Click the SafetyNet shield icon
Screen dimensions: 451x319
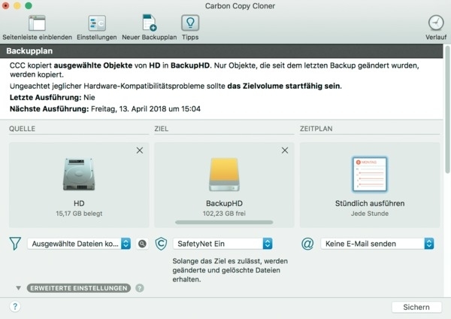click(x=161, y=244)
